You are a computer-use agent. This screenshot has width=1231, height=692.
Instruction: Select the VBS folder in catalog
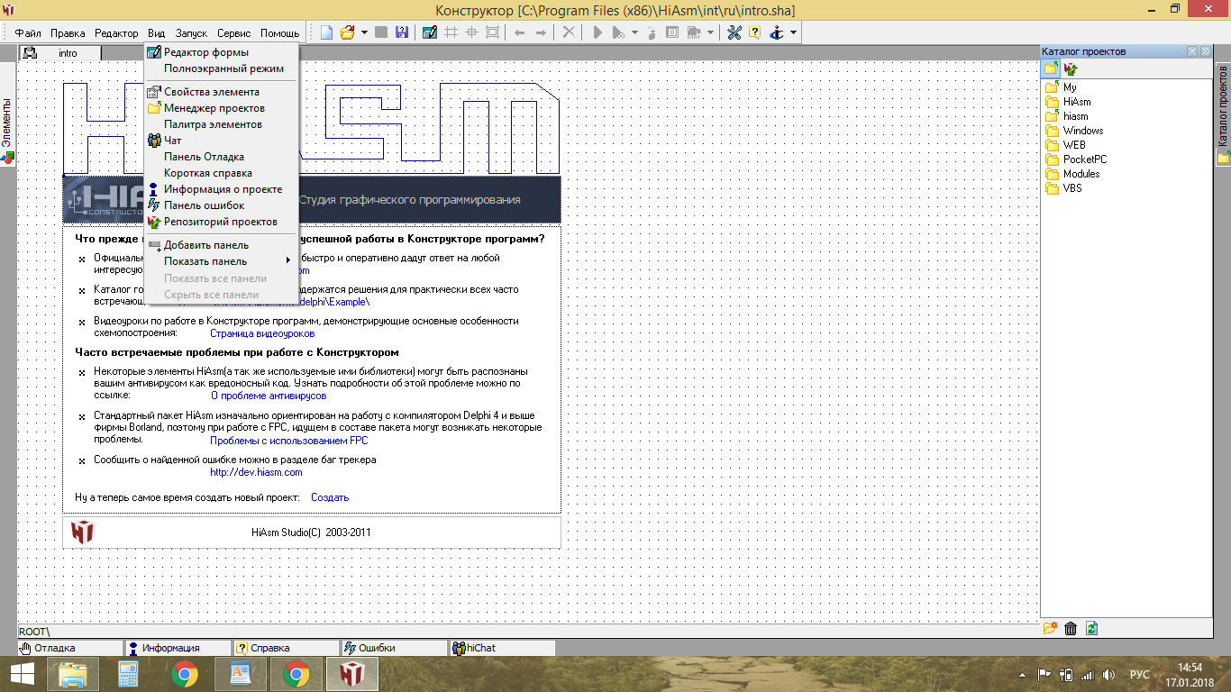(1063, 188)
